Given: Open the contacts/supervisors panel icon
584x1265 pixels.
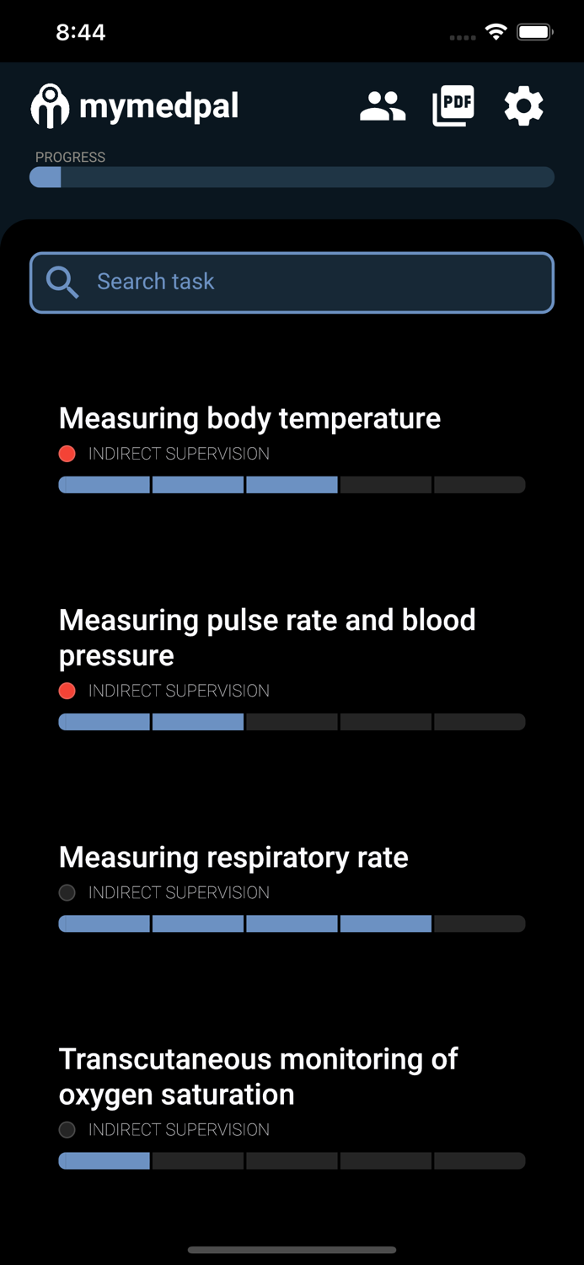Looking at the screenshot, I should click(x=382, y=105).
